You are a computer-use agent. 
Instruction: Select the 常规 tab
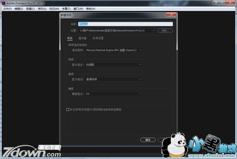(70, 38)
